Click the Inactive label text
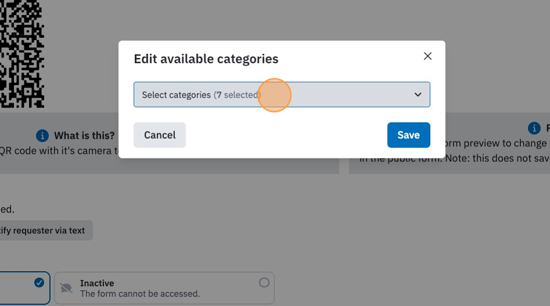The image size is (550, 306). [97, 283]
